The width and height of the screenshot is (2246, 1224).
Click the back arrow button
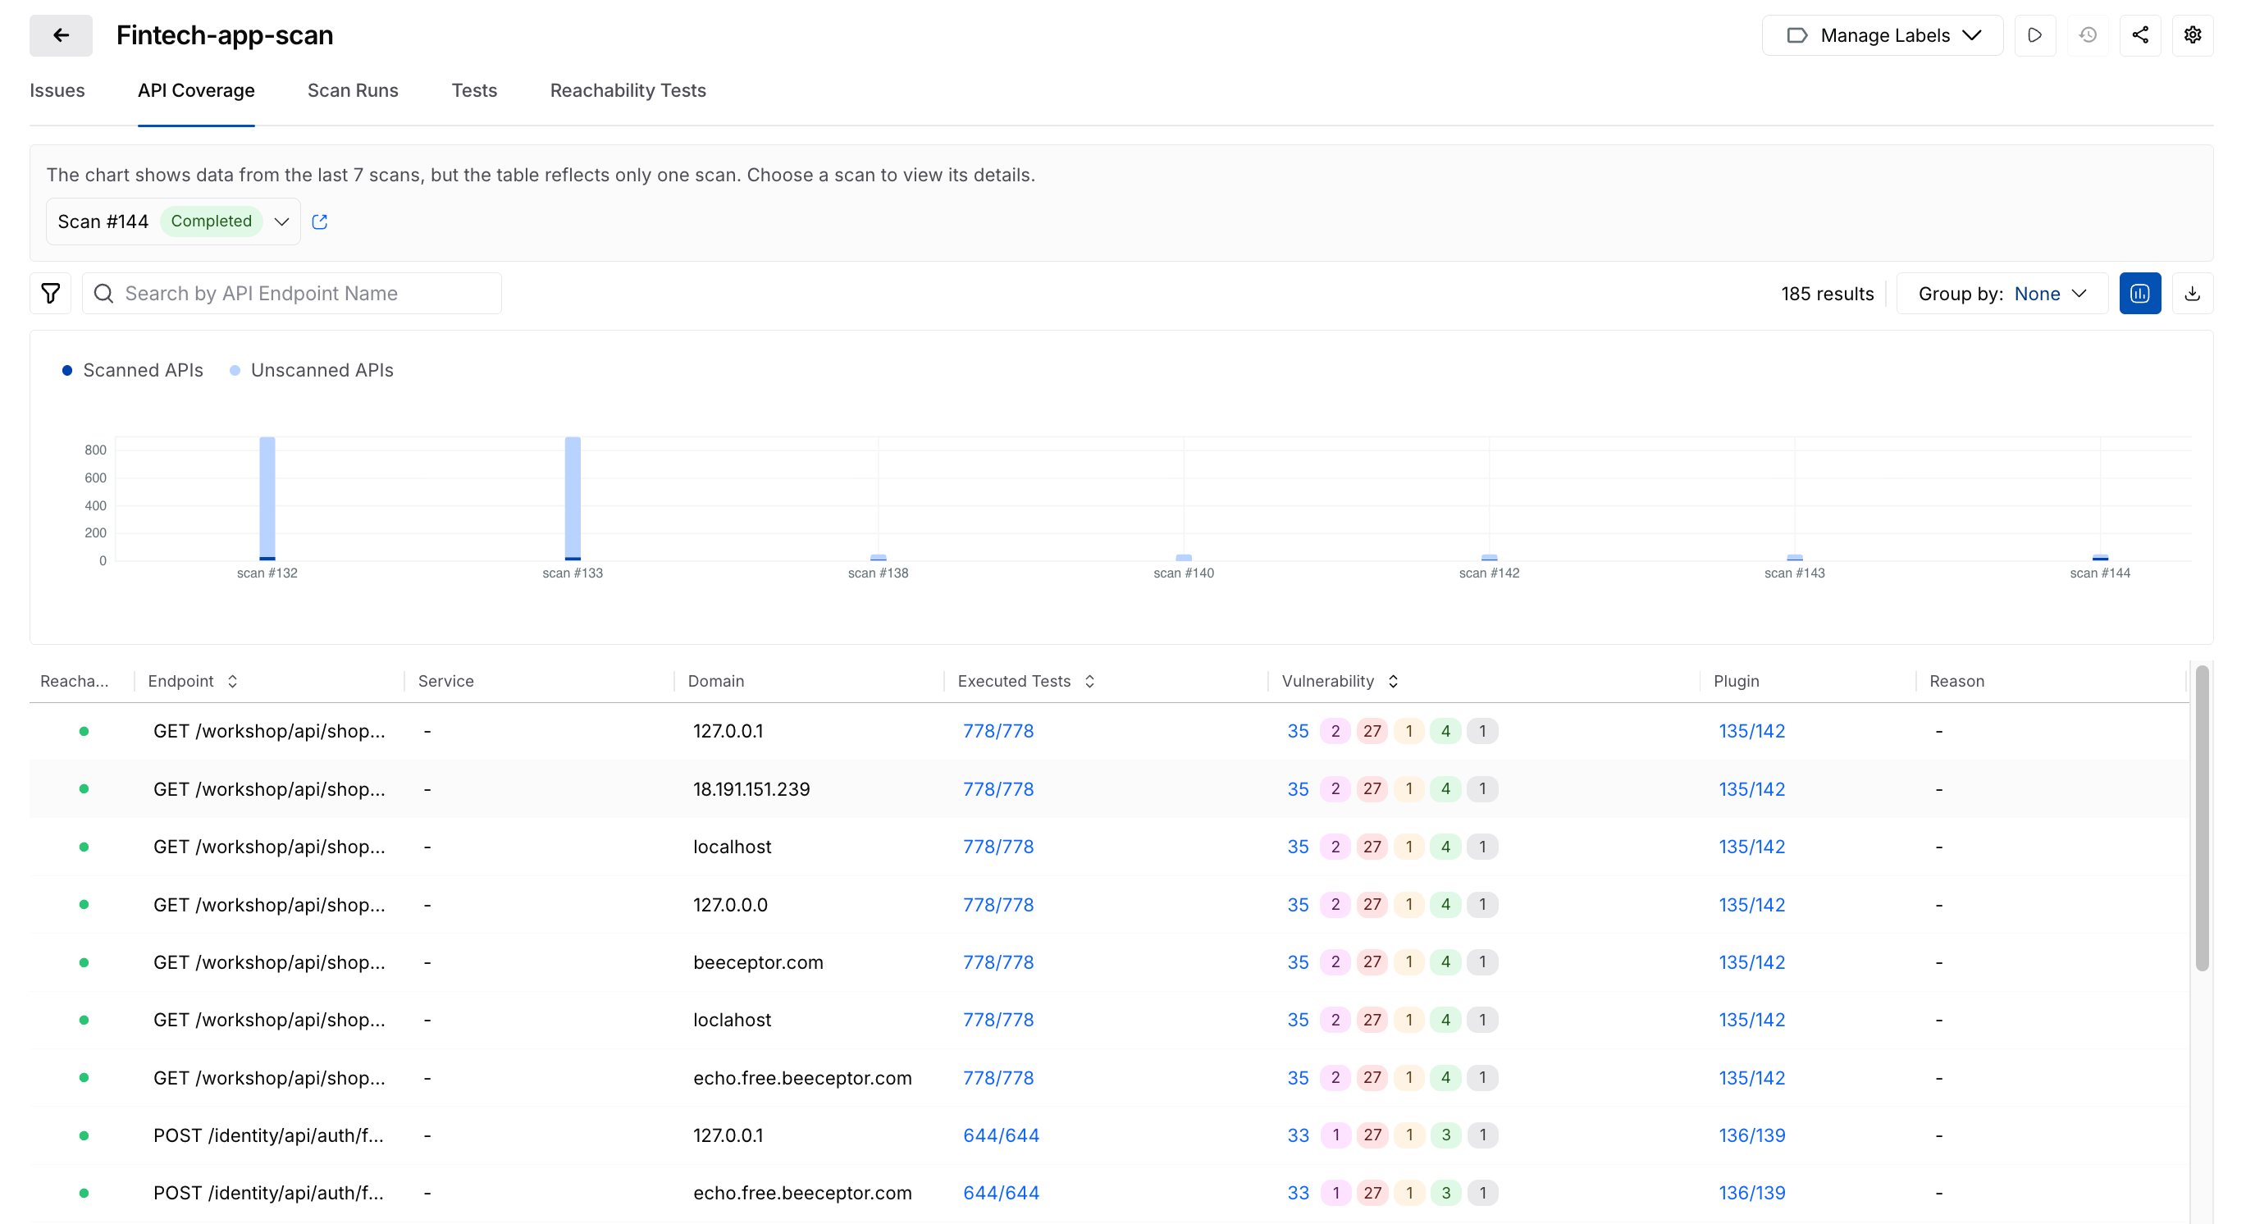coord(61,35)
